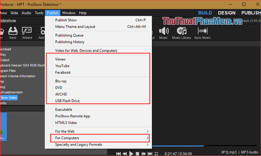261x156 pixels.
Task: Minimize the ProShow window
Action: click(230, 4)
